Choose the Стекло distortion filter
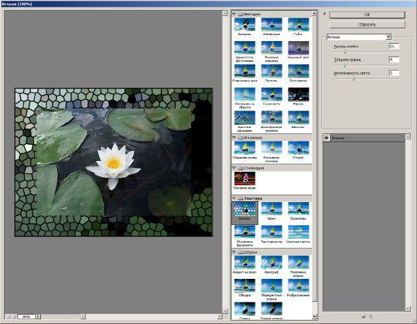The width and height of the screenshot is (417, 324). coord(298,148)
